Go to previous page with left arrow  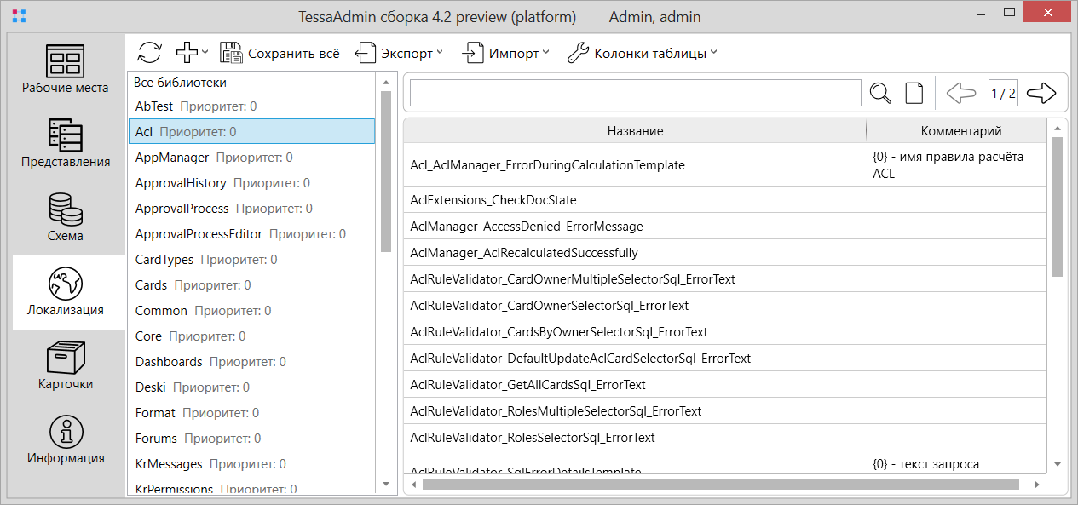click(961, 93)
